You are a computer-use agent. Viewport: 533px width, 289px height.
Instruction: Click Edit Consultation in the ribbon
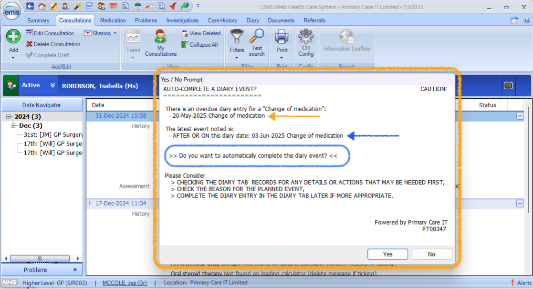pyautogui.click(x=50, y=33)
